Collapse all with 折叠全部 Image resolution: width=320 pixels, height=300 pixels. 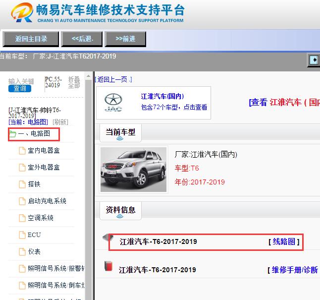pyautogui.click(x=74, y=82)
